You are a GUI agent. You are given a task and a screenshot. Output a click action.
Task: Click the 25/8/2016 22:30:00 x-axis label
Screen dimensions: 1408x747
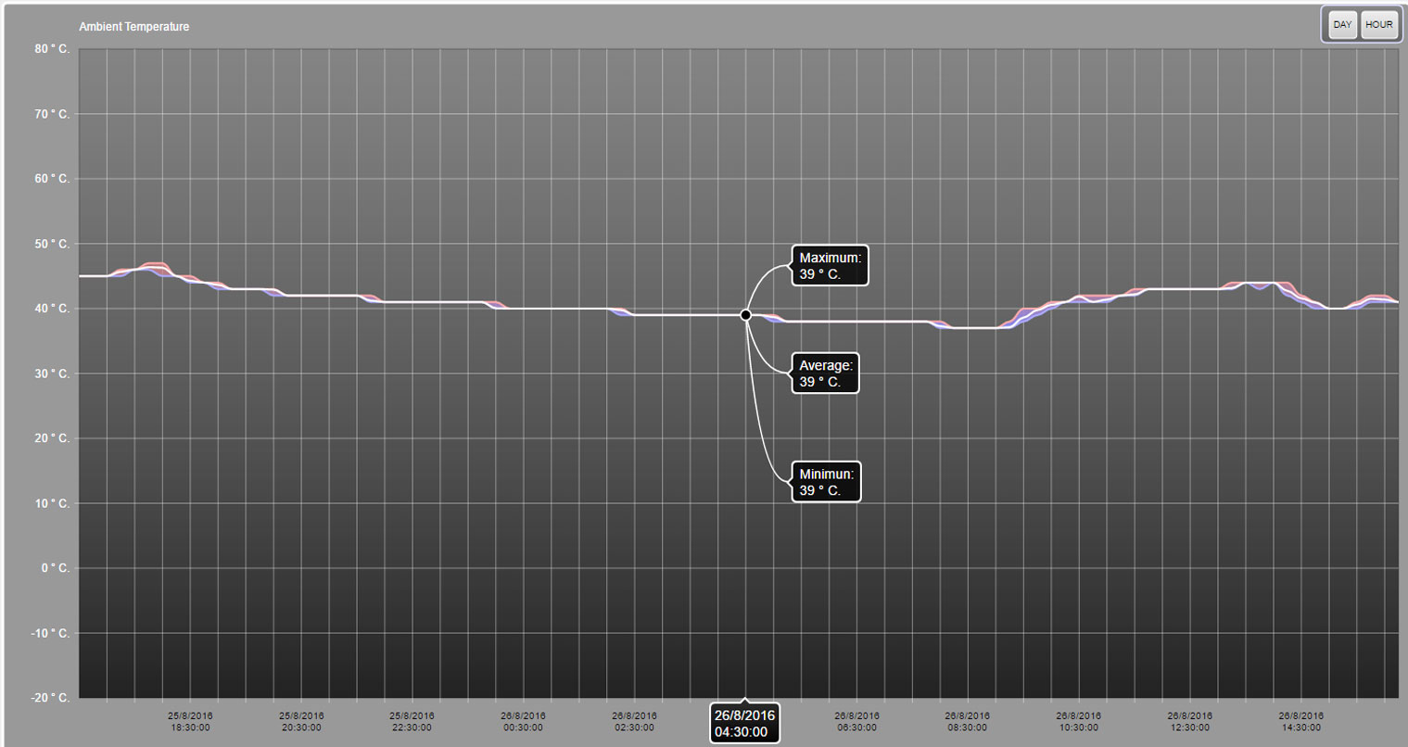[x=412, y=722]
